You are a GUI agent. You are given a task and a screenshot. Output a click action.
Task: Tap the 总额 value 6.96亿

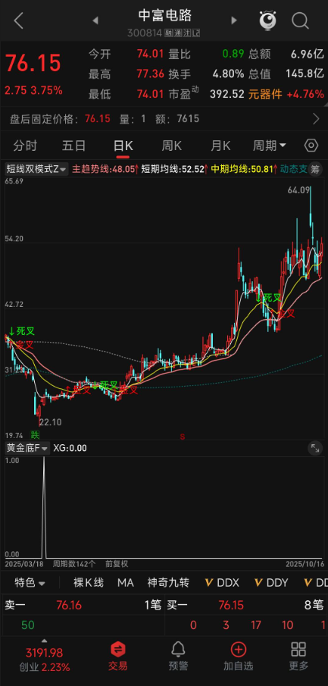pyautogui.click(x=308, y=55)
